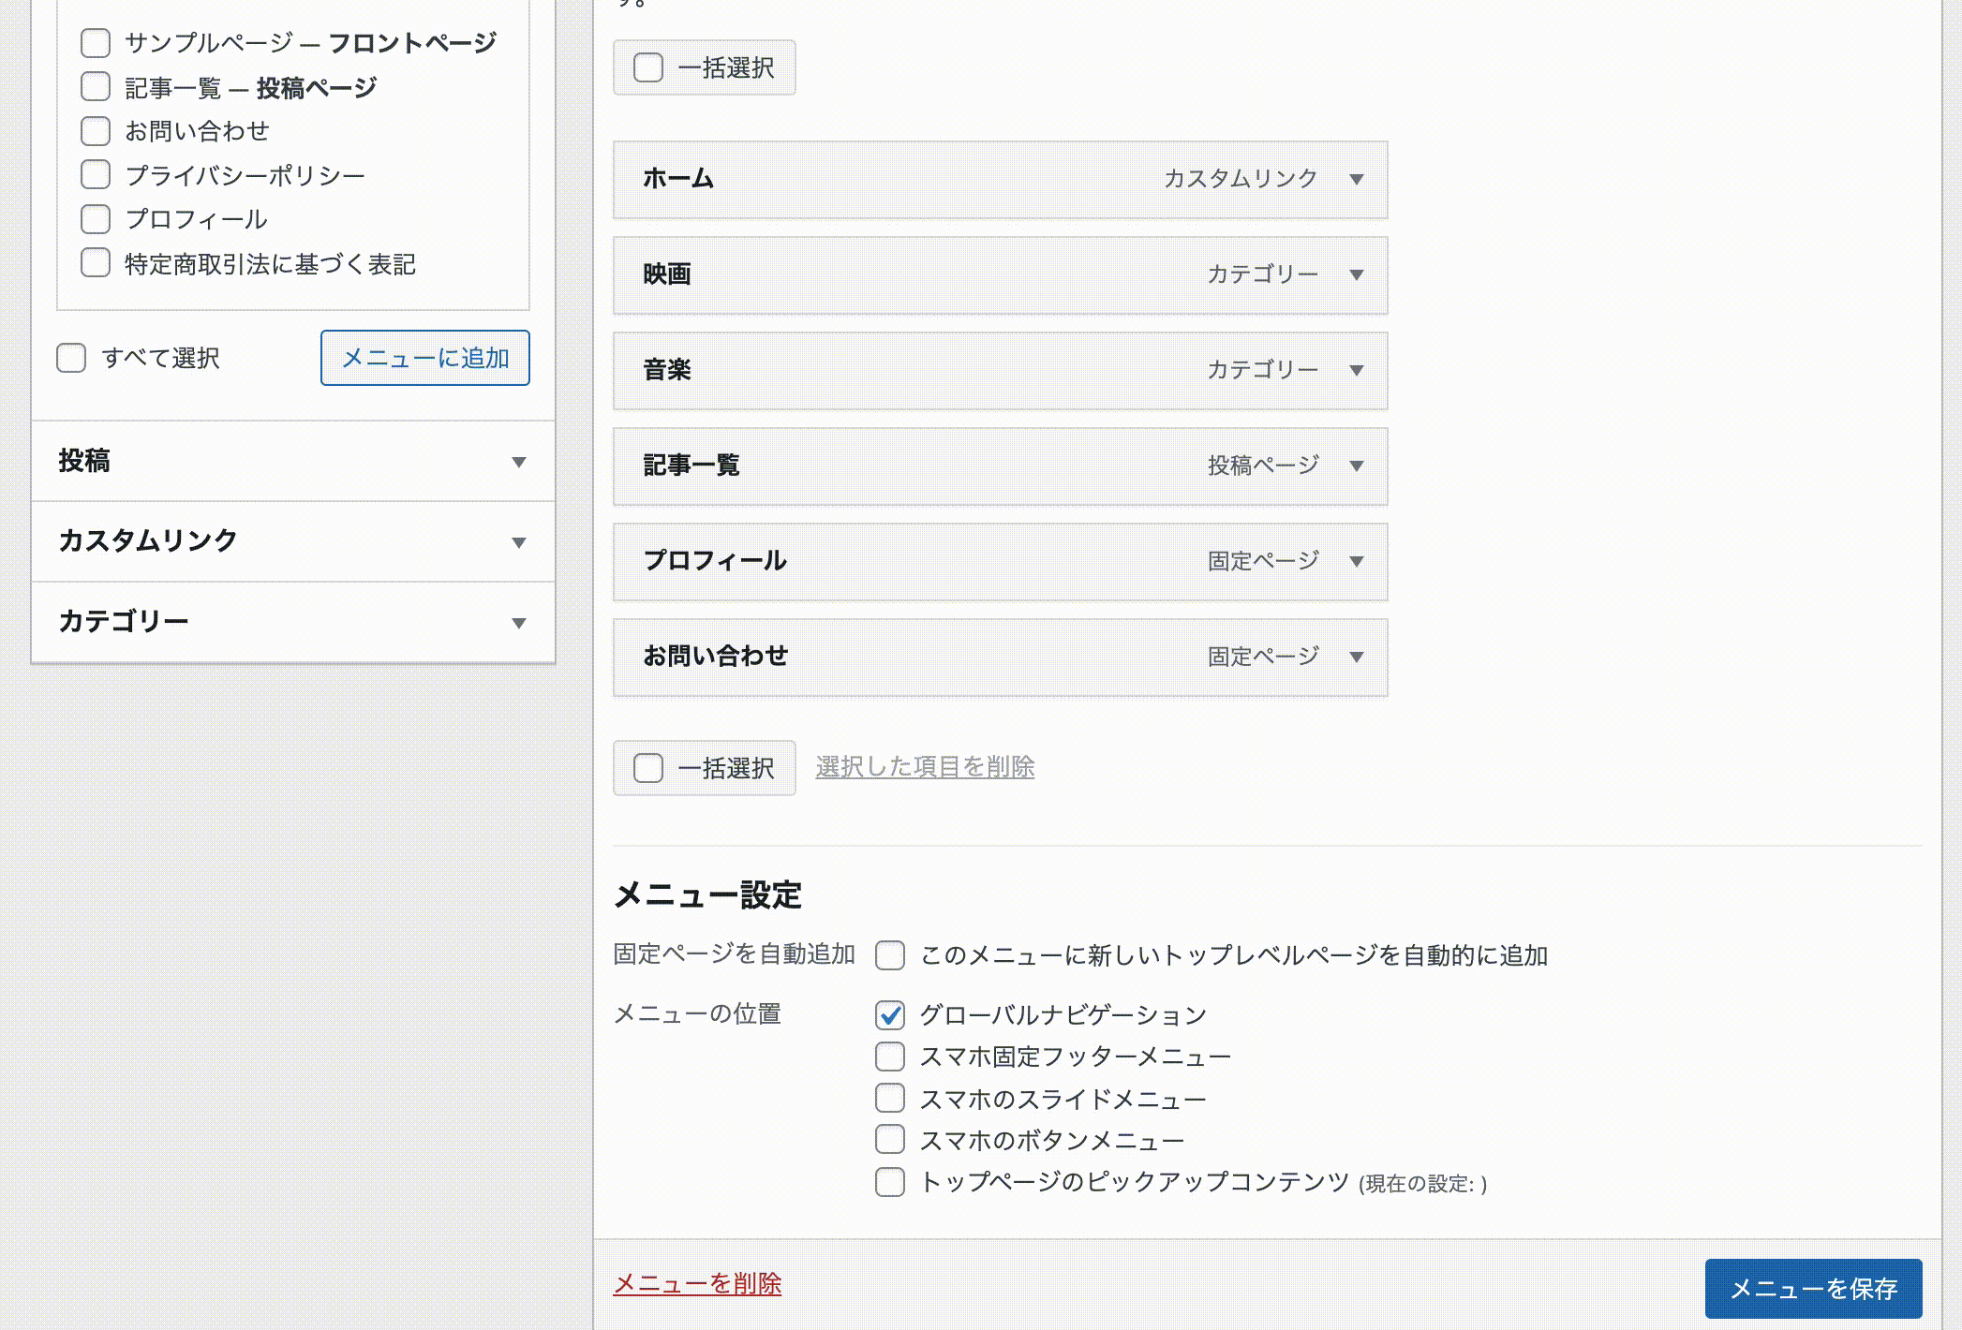Viewport: 1962px width, 1330px height.
Task: Expand the お問い合わせ menu item arrow
Action: point(1356,658)
